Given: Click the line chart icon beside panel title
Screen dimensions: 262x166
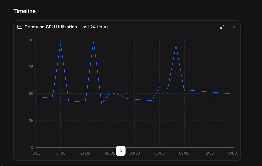Looking at the screenshot, I should tap(20, 27).
